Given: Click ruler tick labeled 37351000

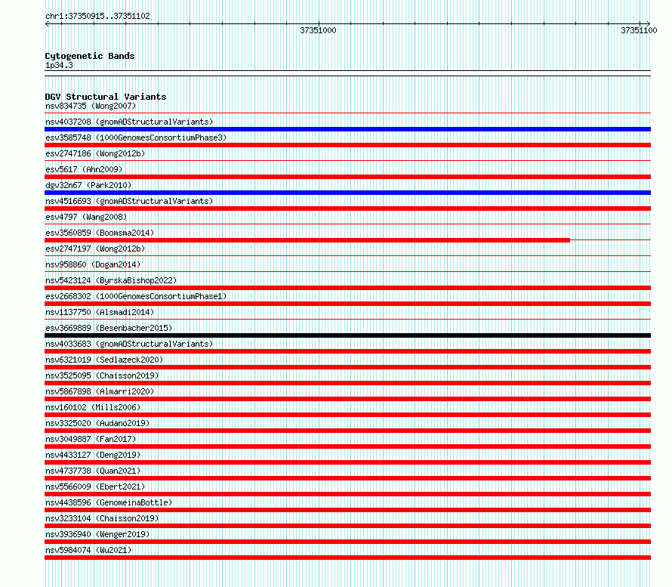Looking at the screenshot, I should pos(318,30).
